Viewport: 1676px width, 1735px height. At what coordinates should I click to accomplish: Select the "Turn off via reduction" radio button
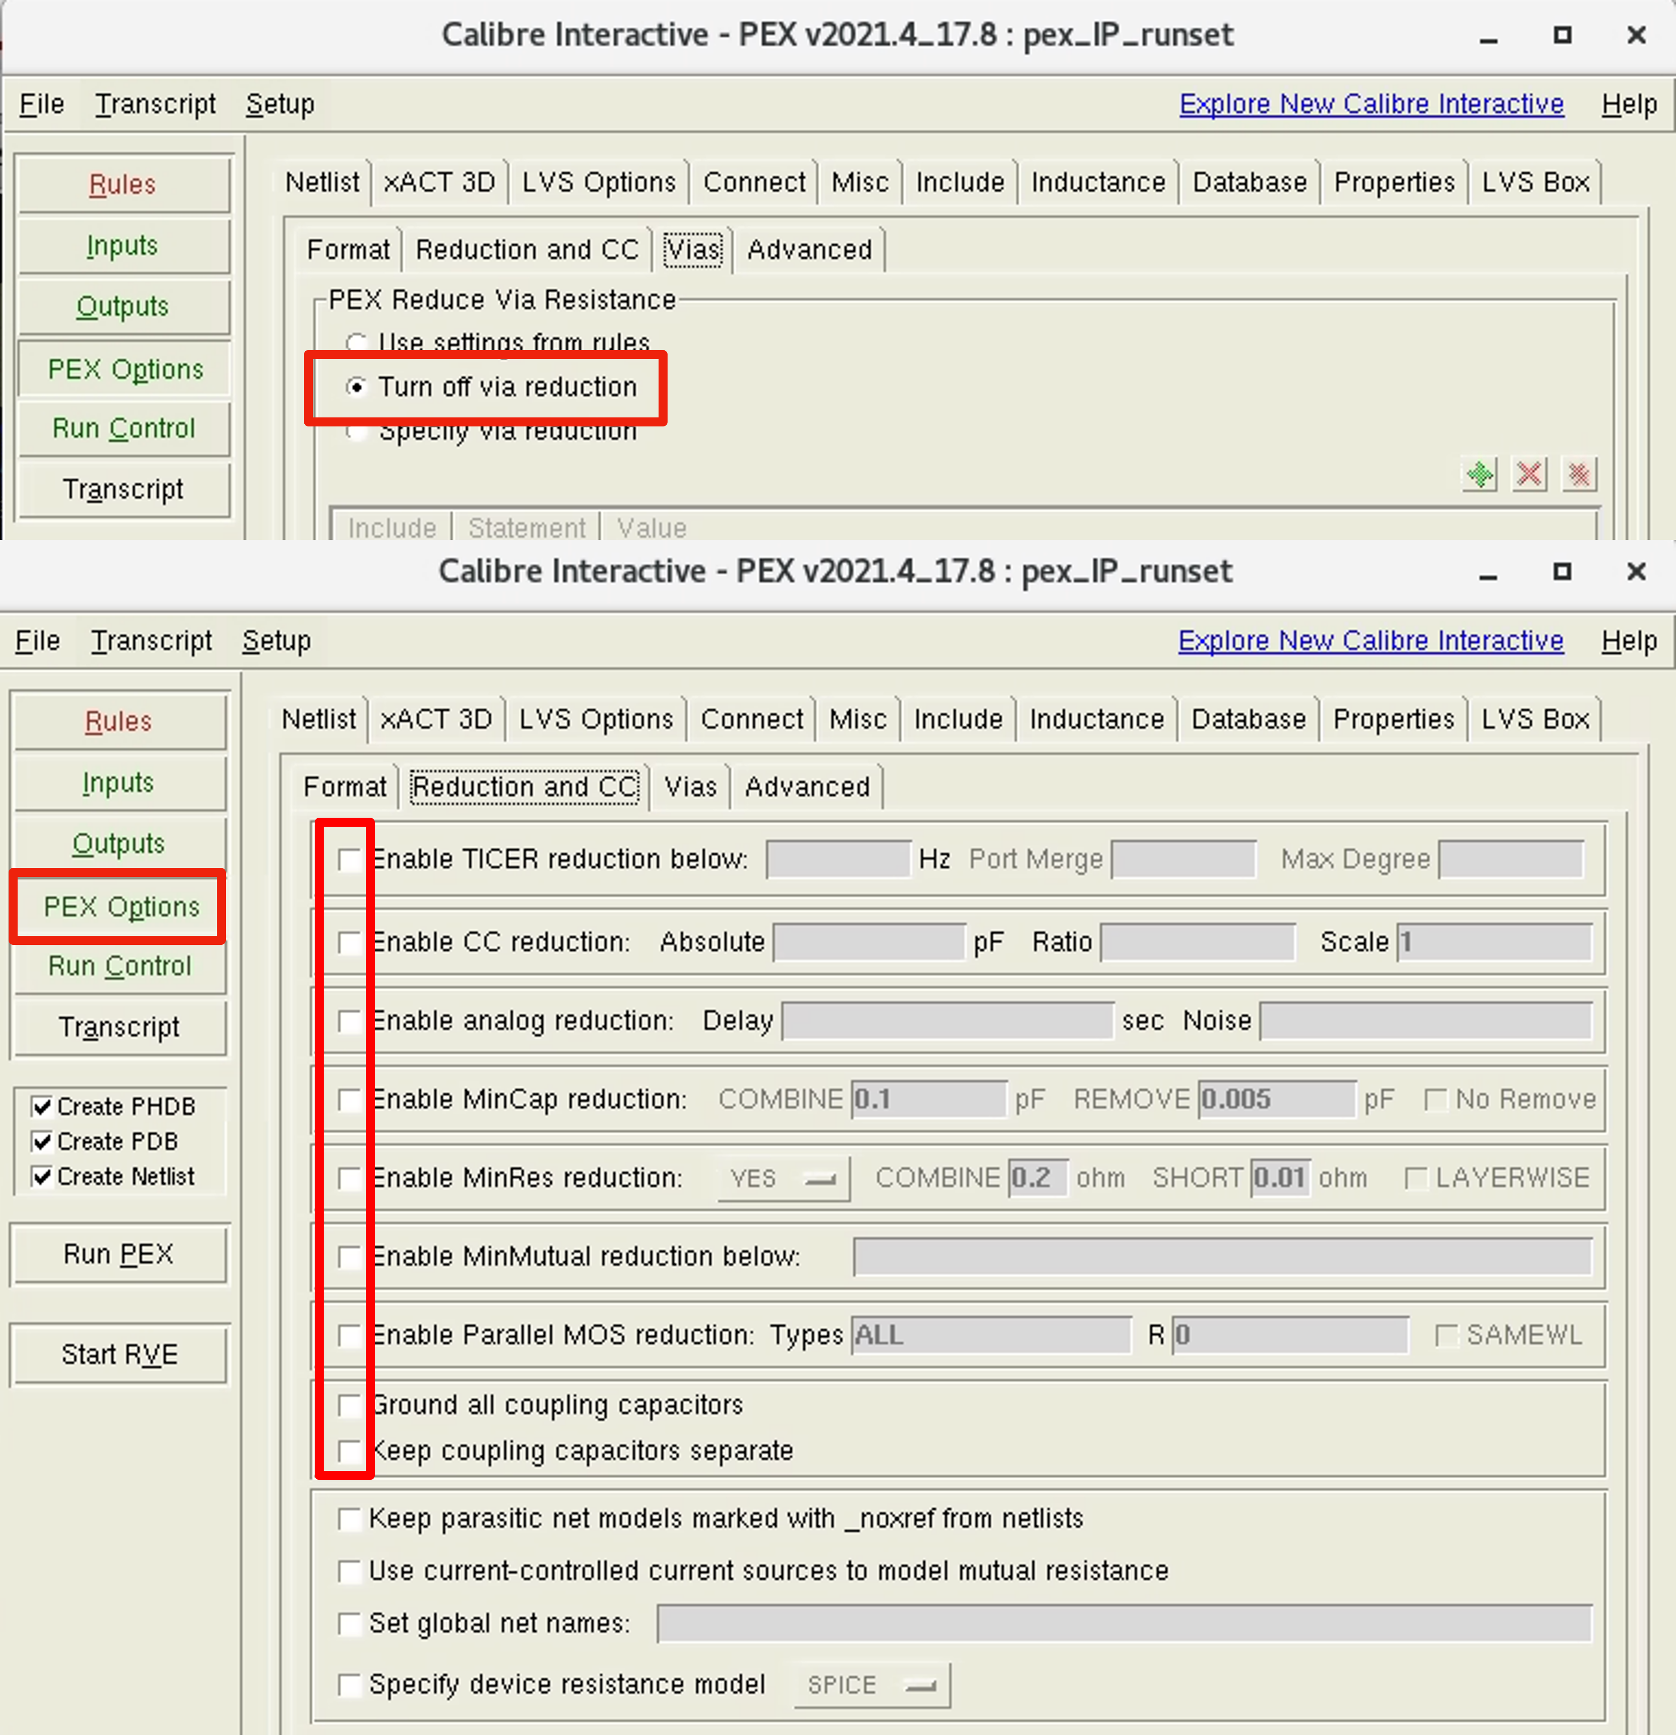(x=358, y=387)
